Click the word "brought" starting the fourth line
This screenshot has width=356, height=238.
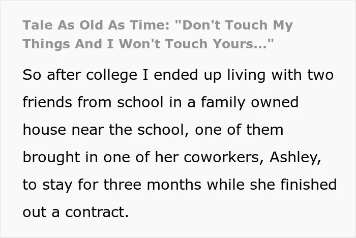pos(51,158)
